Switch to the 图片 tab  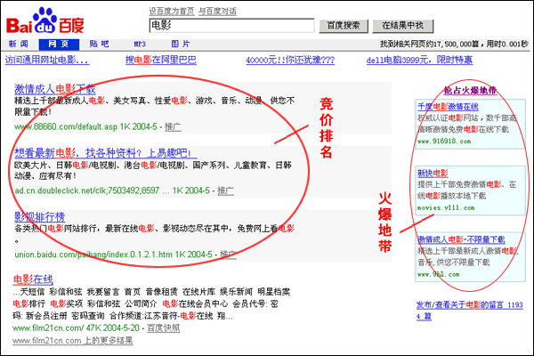(x=181, y=44)
